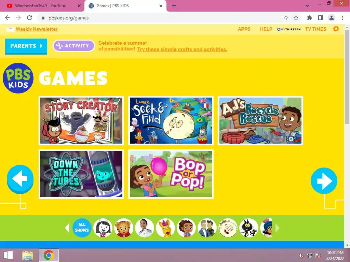Select the Daniel Tiger show icon
The image size is (350, 262).
coord(124,228)
